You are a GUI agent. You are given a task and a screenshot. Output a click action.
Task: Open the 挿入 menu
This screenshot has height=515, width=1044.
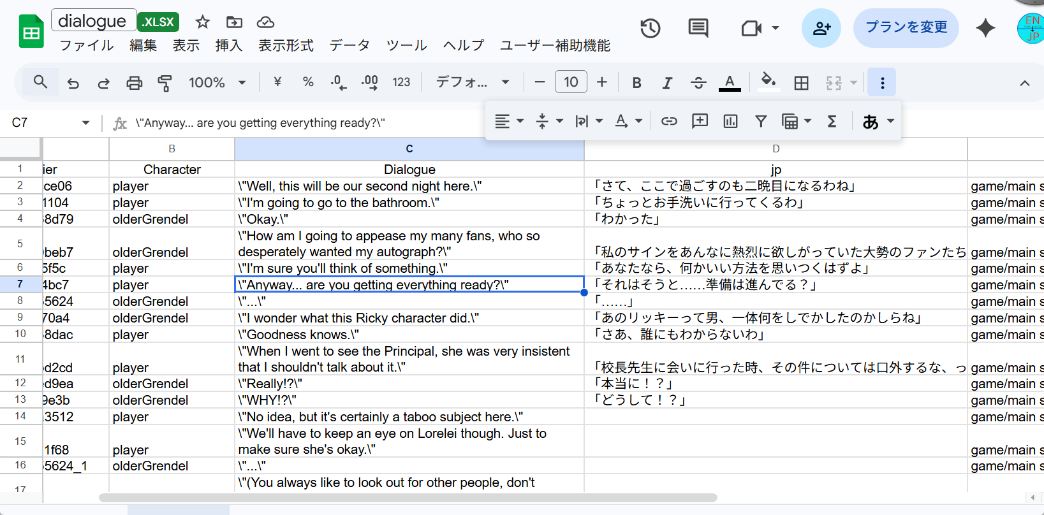(228, 45)
